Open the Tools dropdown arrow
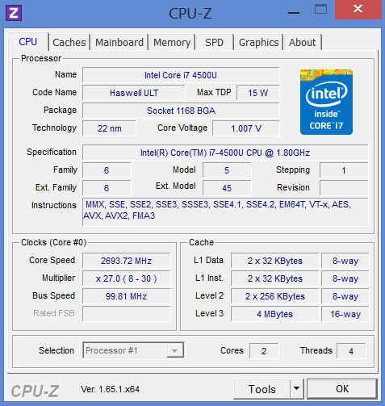Screen dimensions: 385x406 (296, 388)
